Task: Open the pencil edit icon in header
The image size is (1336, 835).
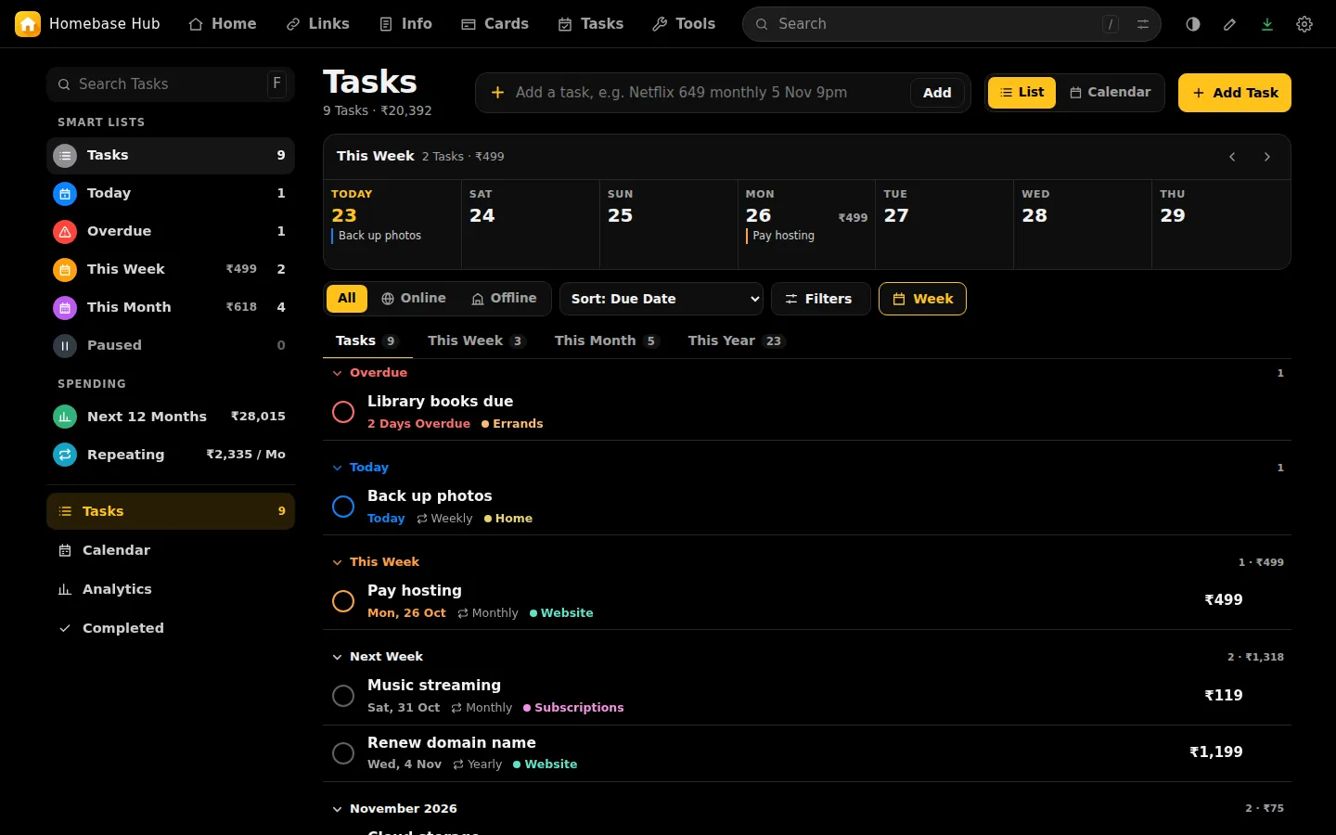Action: coord(1230,24)
